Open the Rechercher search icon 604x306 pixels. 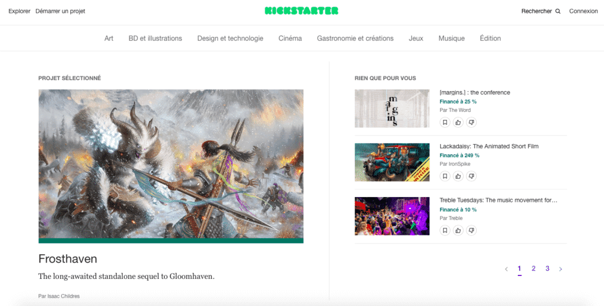(558, 11)
